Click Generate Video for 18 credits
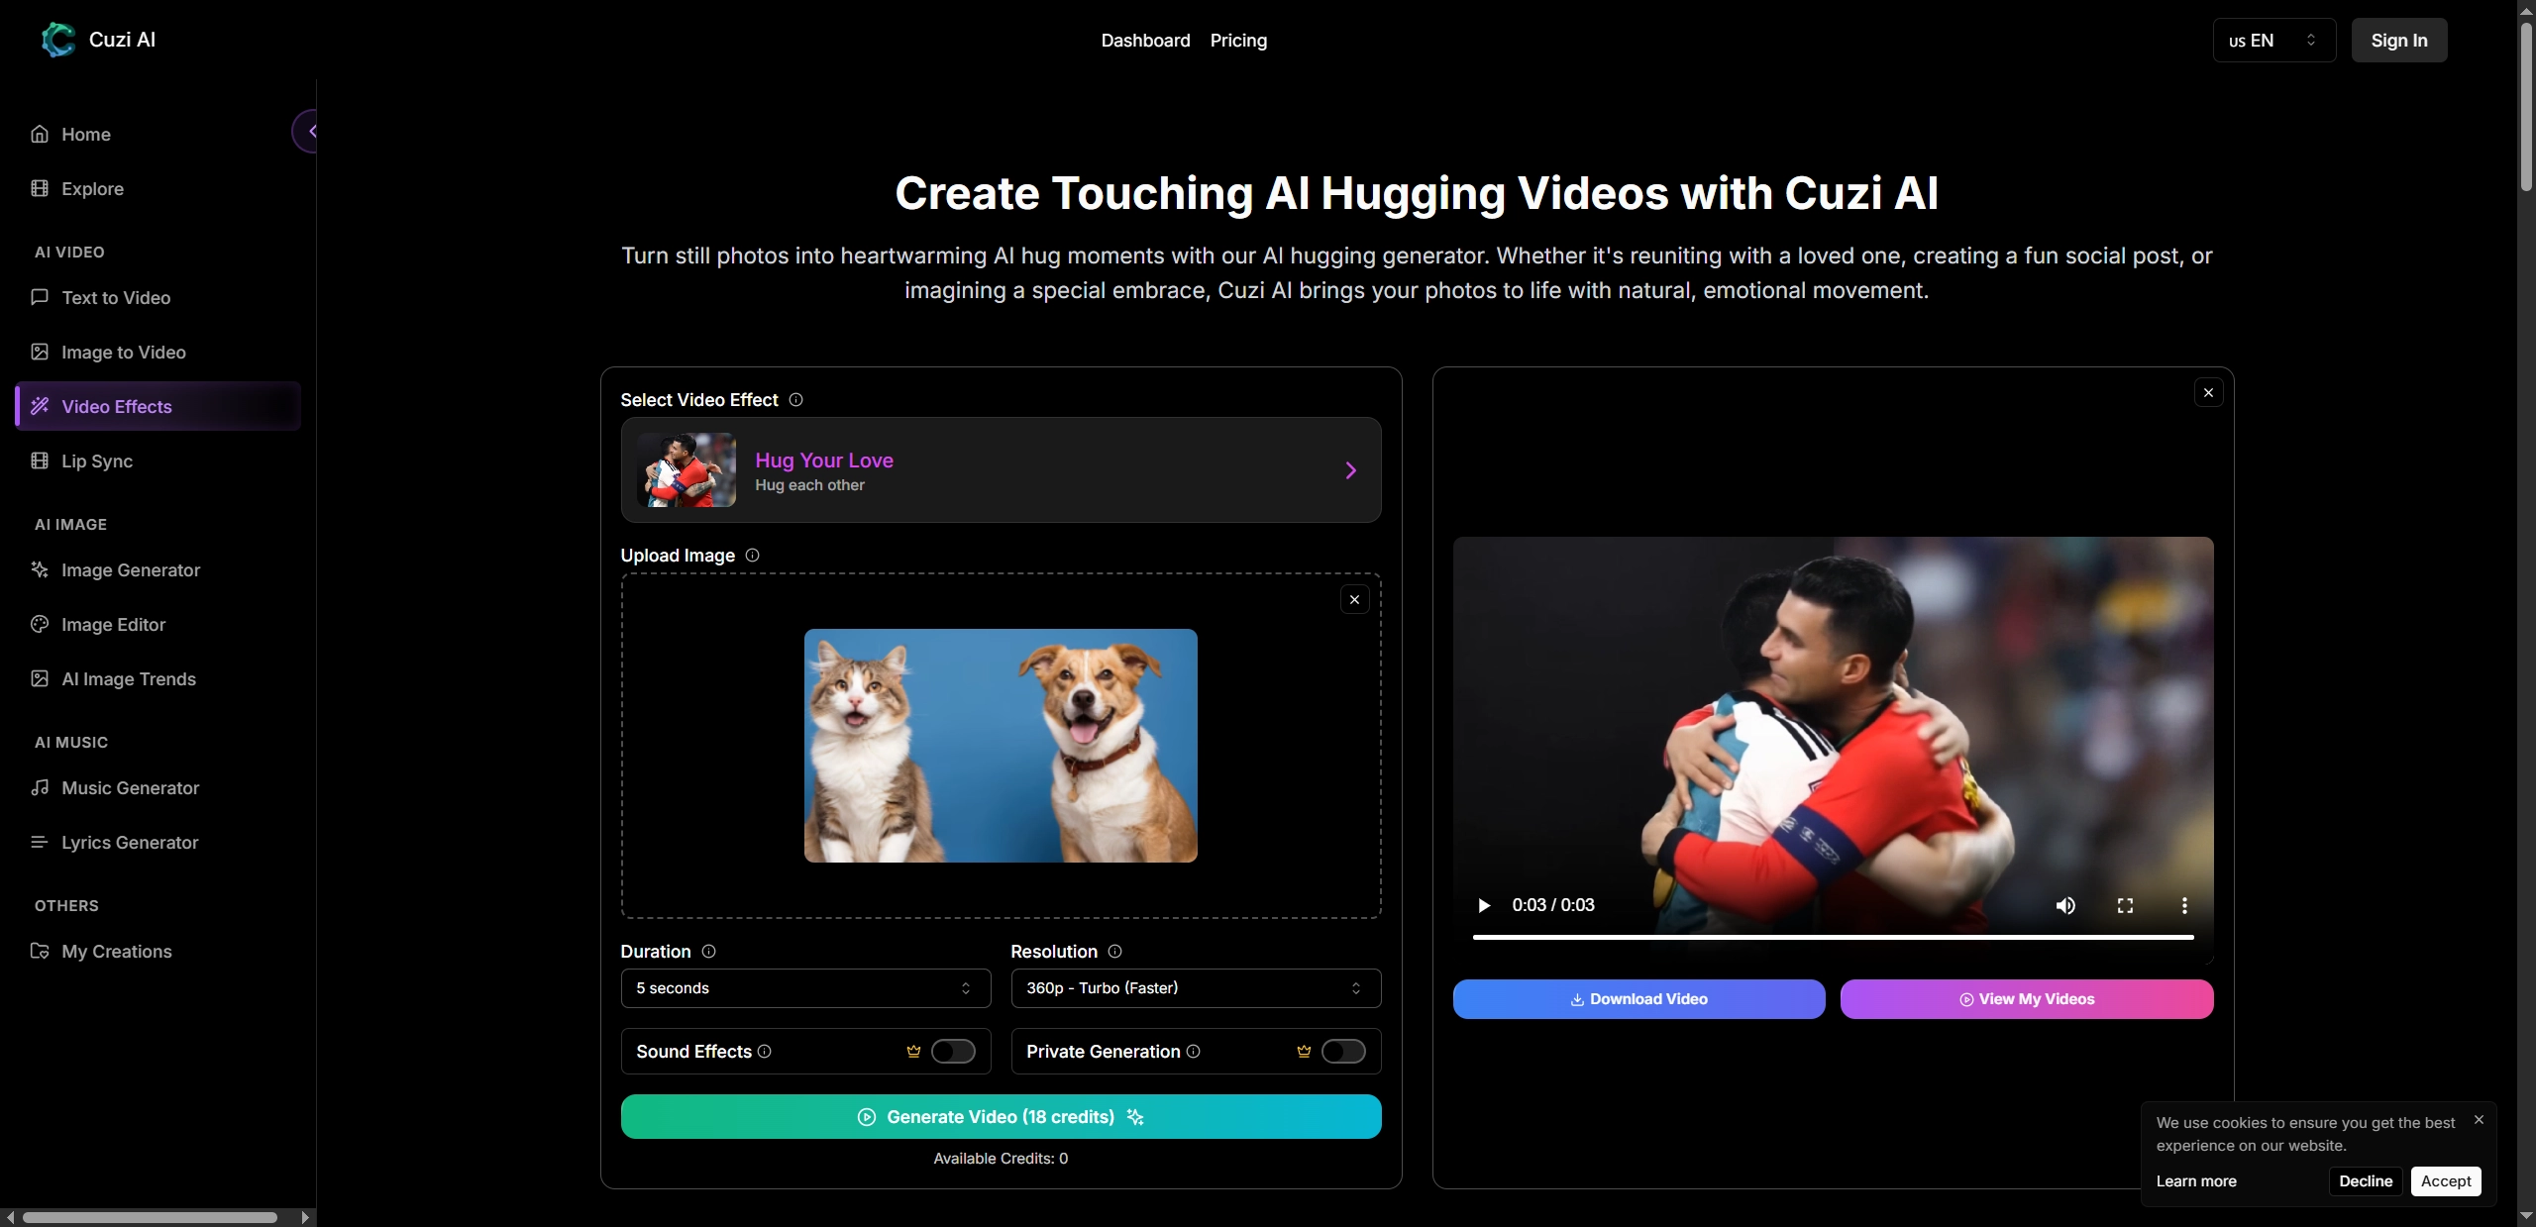Viewport: 2536px width, 1227px height. point(1000,1117)
